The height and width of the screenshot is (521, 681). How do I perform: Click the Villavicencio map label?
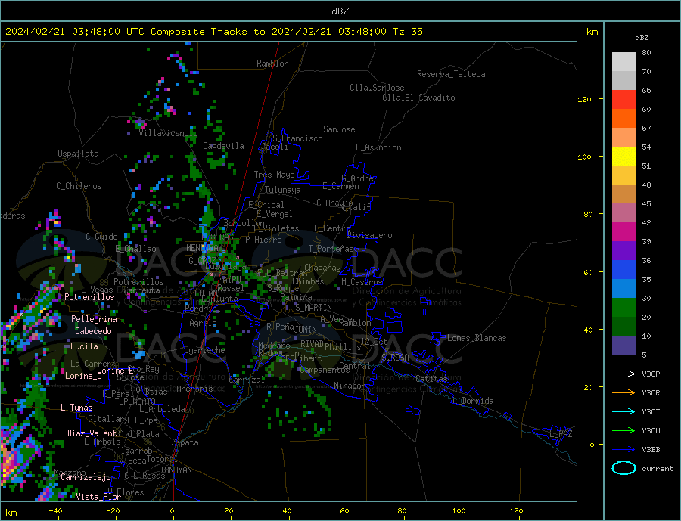click(x=168, y=133)
